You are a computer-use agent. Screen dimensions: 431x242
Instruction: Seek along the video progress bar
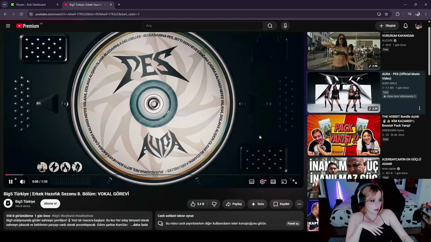tap(154, 175)
